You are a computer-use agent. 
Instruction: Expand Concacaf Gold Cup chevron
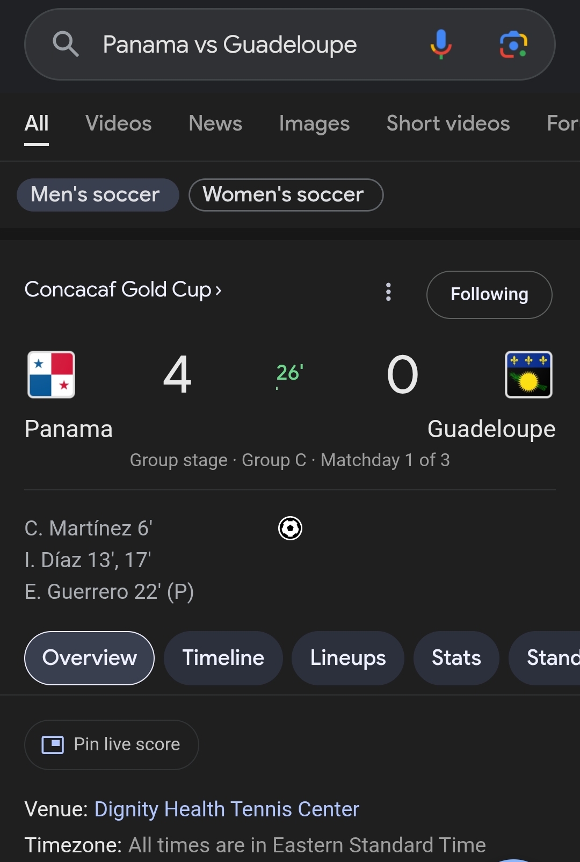click(x=218, y=291)
